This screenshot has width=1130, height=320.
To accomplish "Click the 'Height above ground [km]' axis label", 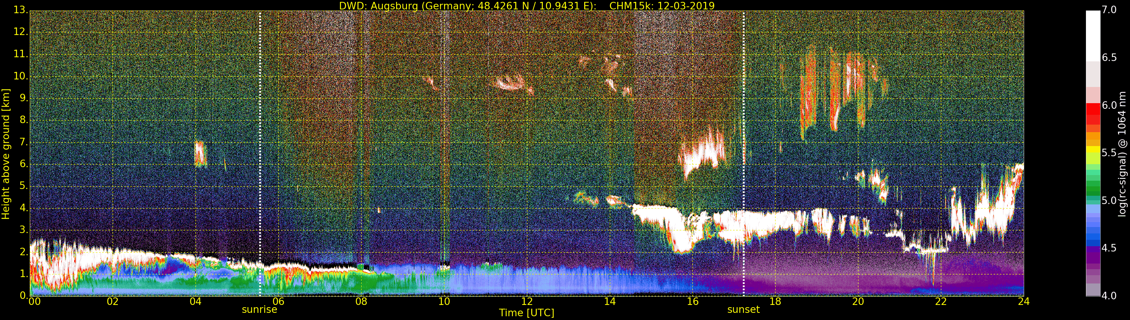I will (x=6, y=154).
